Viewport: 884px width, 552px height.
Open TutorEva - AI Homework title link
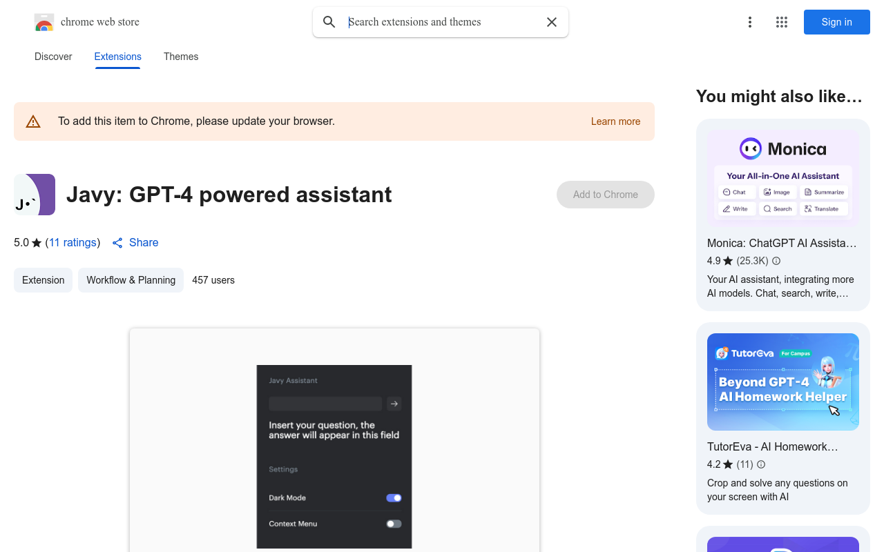[x=773, y=447]
